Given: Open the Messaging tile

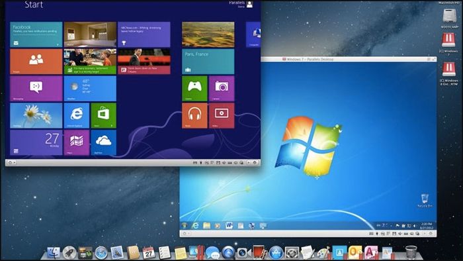Looking at the screenshot, I should pyautogui.click(x=36, y=88).
